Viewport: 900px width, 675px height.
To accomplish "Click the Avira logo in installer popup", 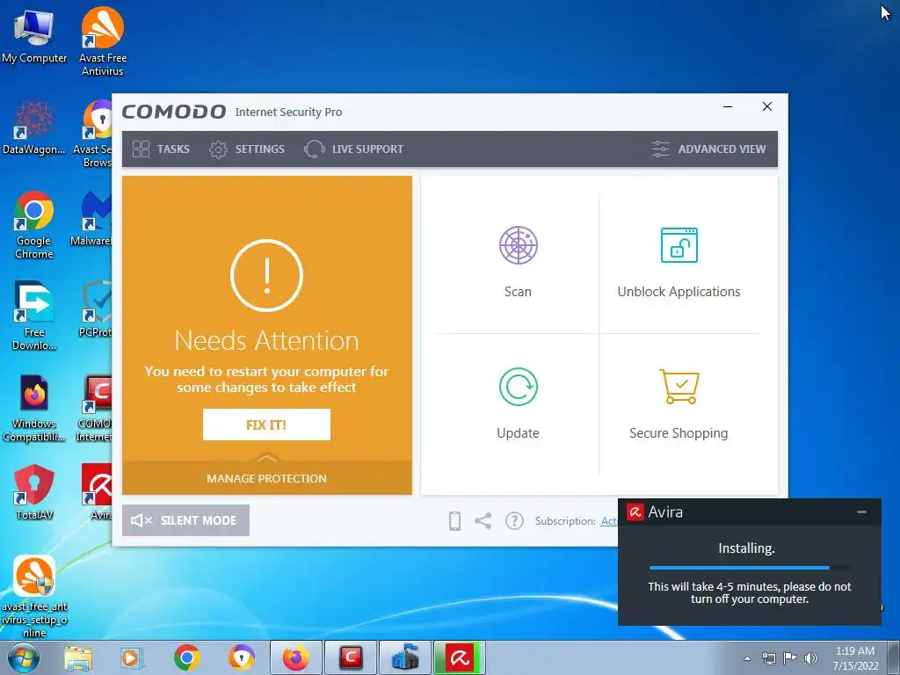I will point(635,512).
